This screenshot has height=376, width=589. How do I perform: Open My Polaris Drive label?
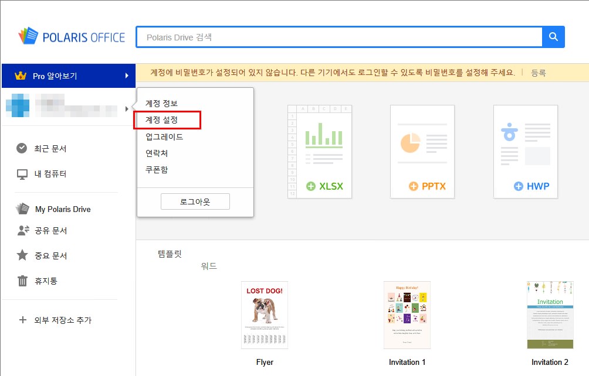click(x=63, y=209)
